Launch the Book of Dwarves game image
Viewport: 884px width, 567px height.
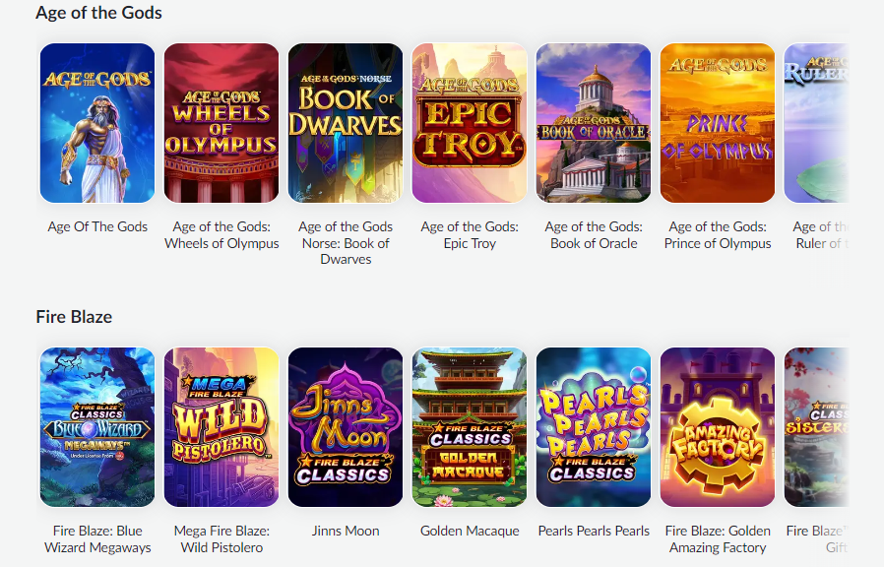point(346,123)
